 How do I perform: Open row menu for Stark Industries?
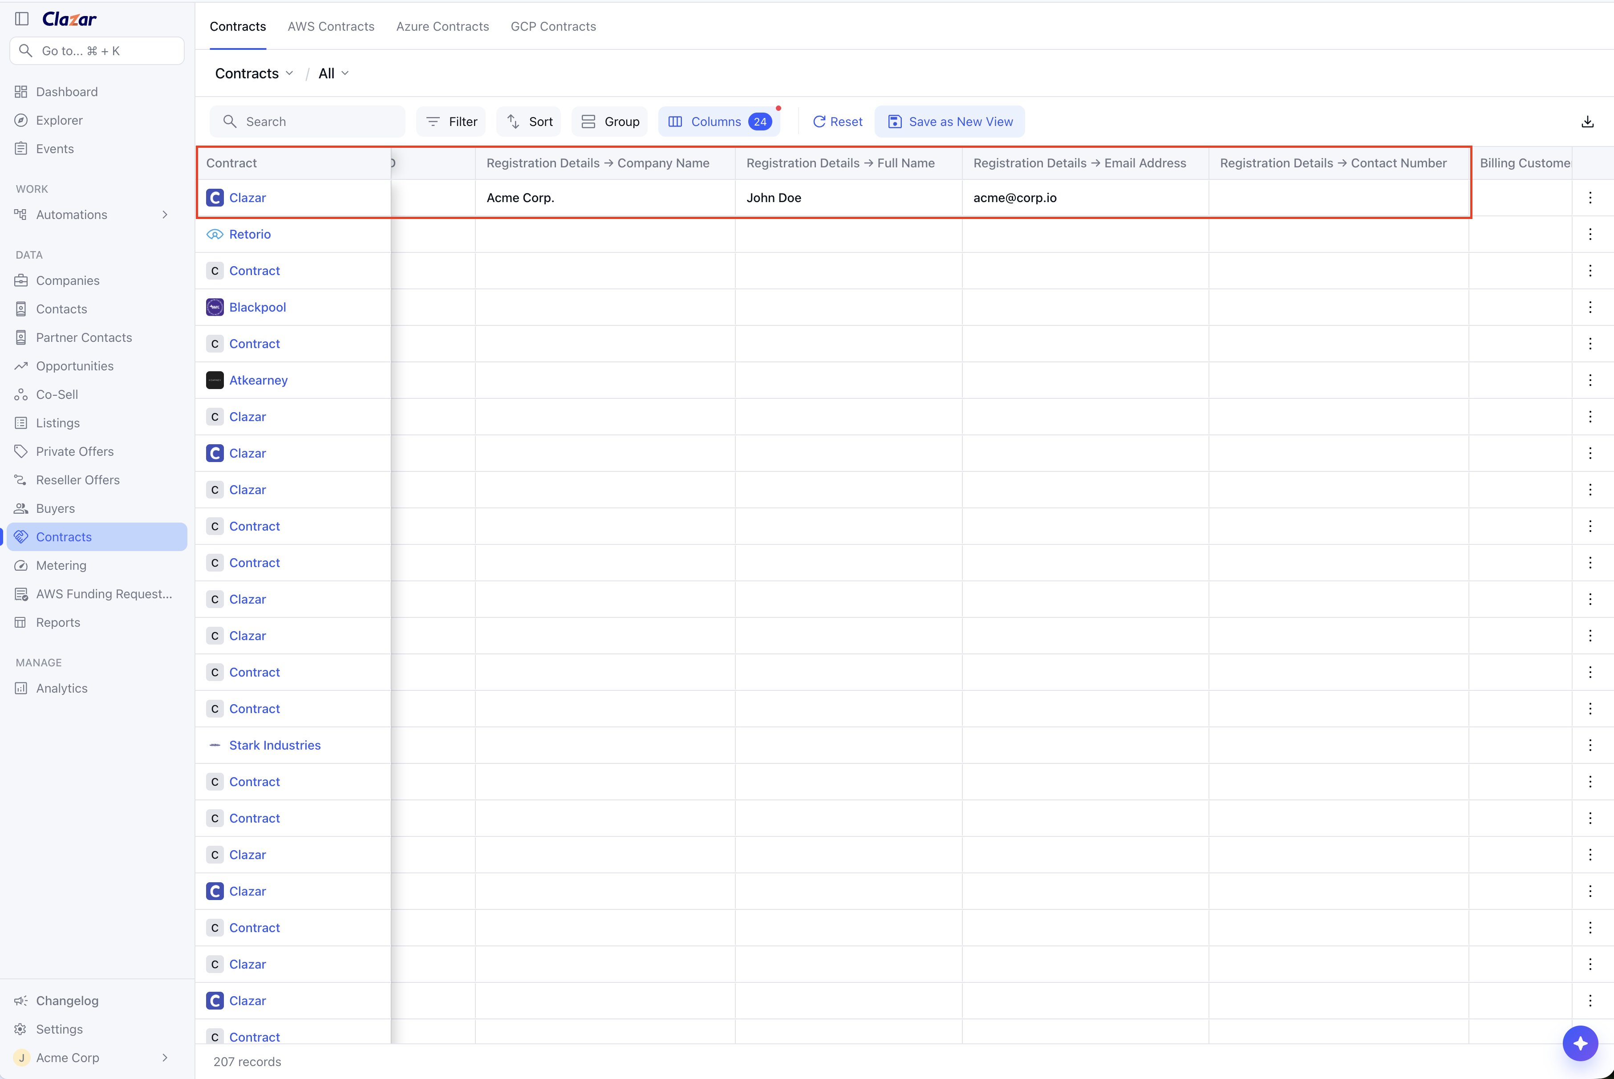click(1590, 745)
